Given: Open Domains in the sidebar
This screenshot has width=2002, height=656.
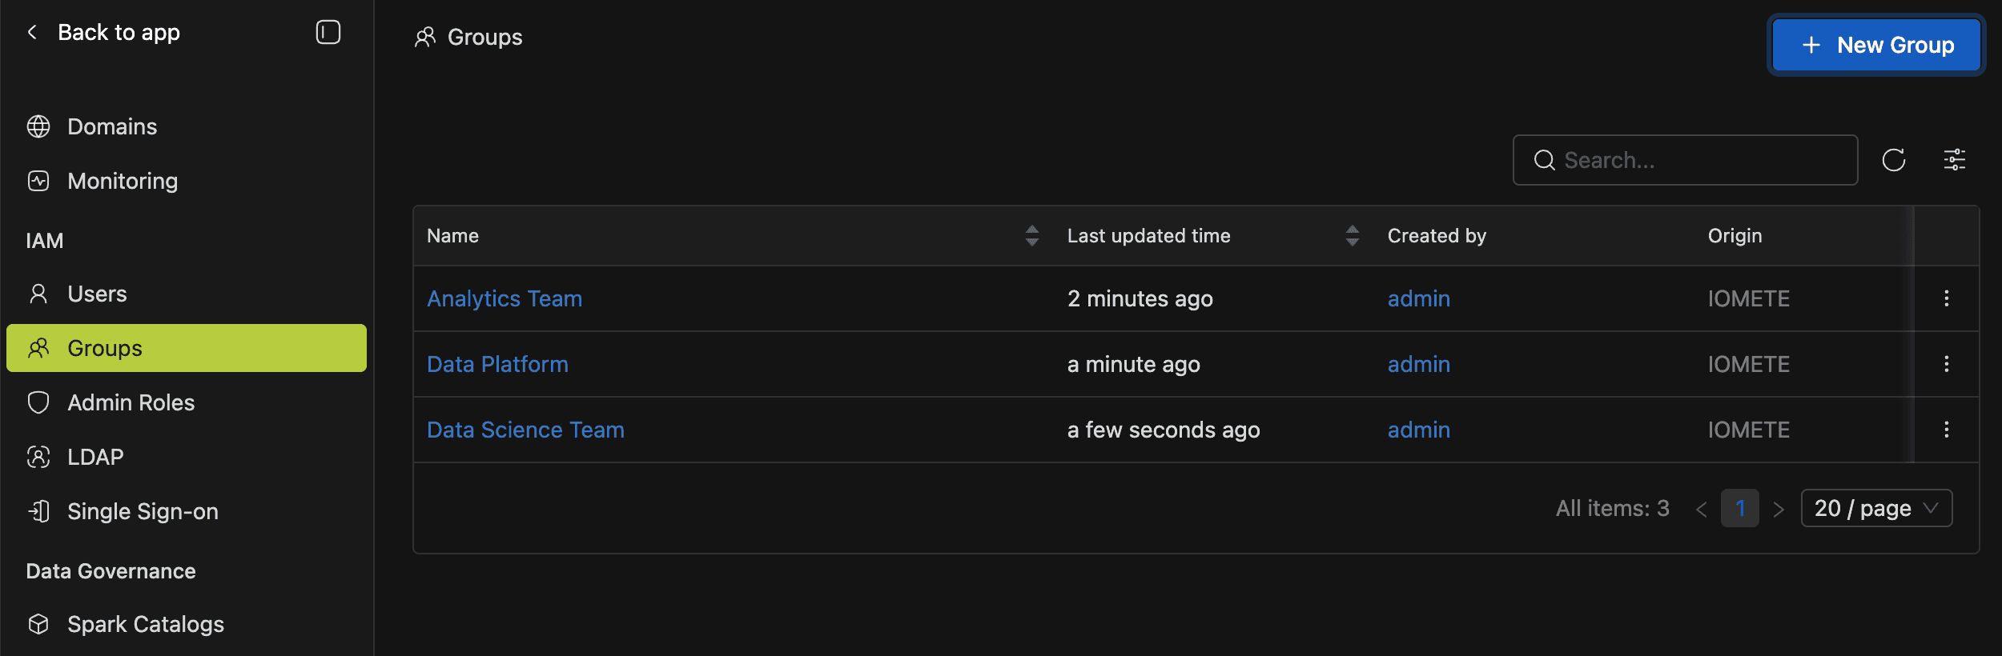Looking at the screenshot, I should (112, 126).
